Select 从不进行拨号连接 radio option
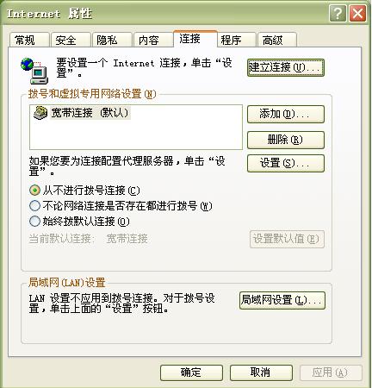The width and height of the screenshot is (372, 388). point(34,191)
